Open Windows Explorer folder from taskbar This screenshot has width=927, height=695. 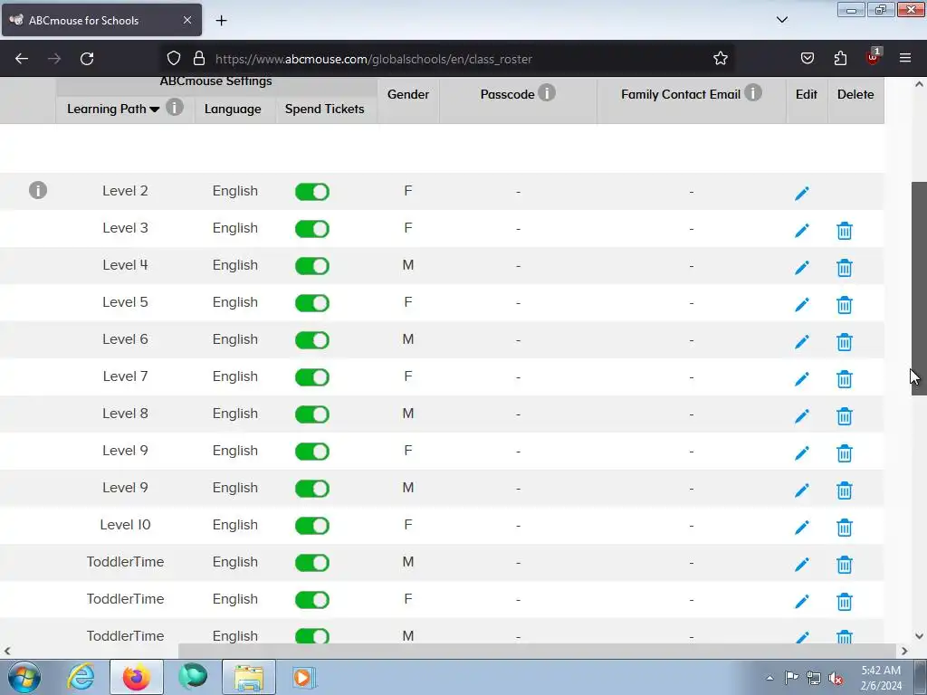point(249,677)
